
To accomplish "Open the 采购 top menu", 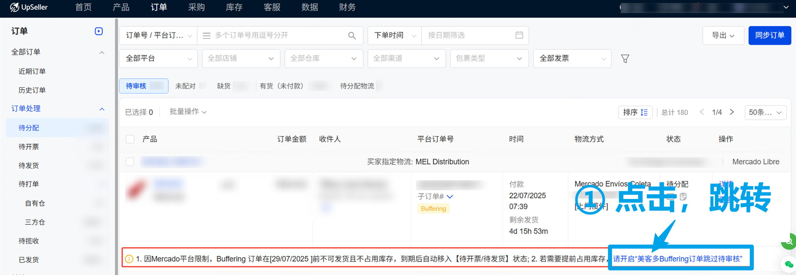I will coord(196,7).
